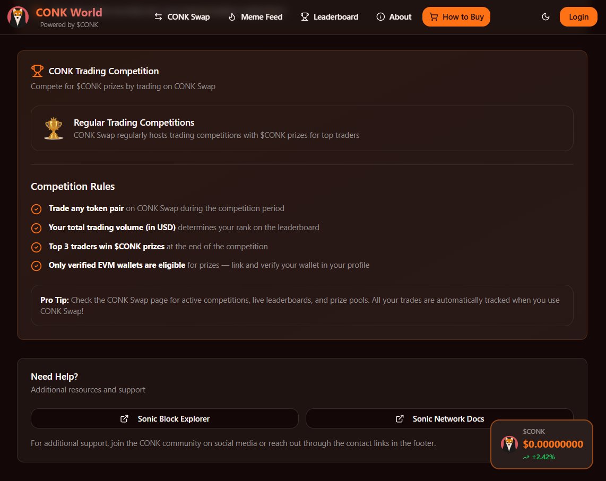Click the Regular Trading Competitions heading
This screenshot has width=606, height=481.
pyautogui.click(x=134, y=123)
